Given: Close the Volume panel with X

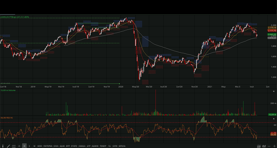Looking at the screenshot, I should 273,91.
